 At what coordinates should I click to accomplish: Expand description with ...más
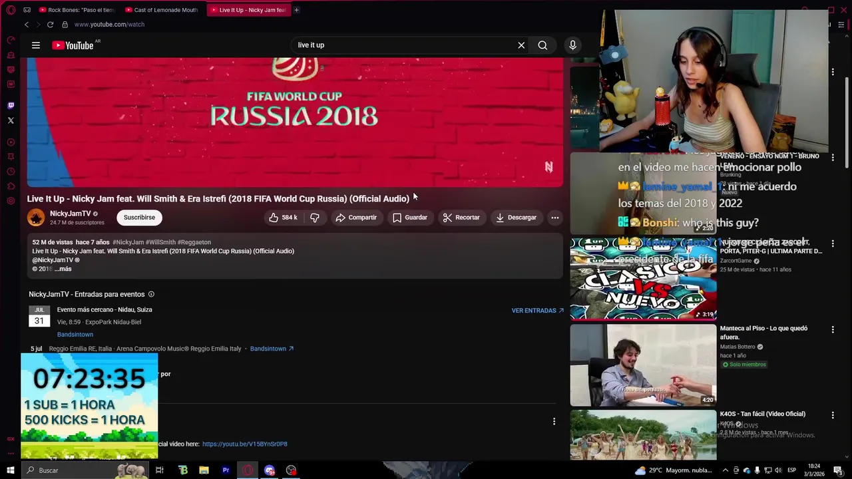click(63, 269)
